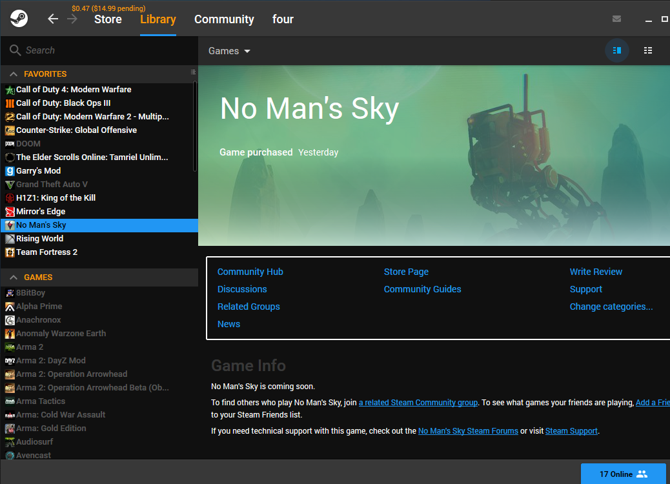670x484 pixels.
Task: Open No Man's Sky Steam Forums link
Action: pos(469,431)
